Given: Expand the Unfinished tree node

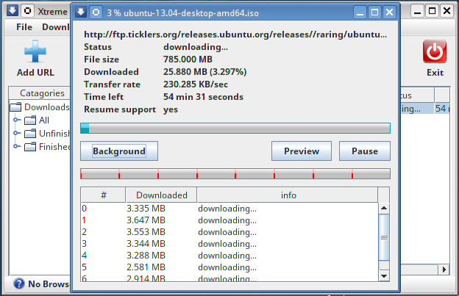Looking at the screenshot, I should [17, 133].
